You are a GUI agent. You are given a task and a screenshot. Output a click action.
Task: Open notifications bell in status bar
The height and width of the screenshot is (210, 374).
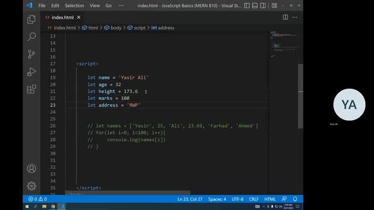pos(295,199)
